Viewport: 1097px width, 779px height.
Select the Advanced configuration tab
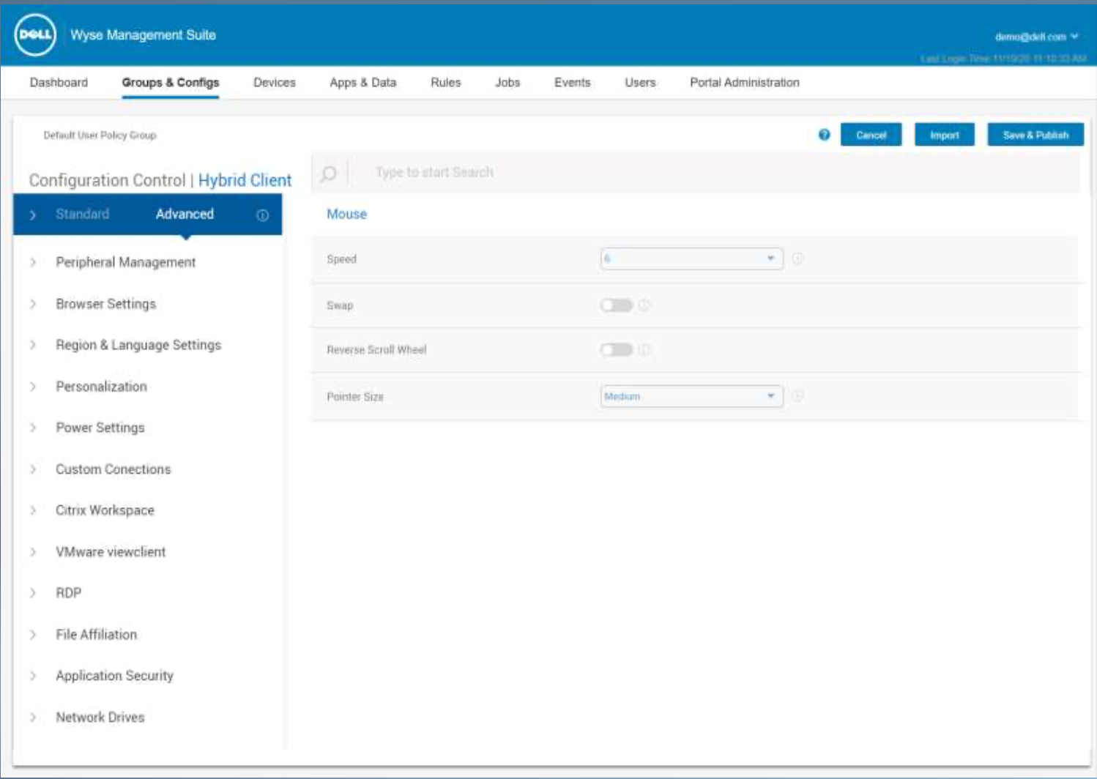(185, 214)
